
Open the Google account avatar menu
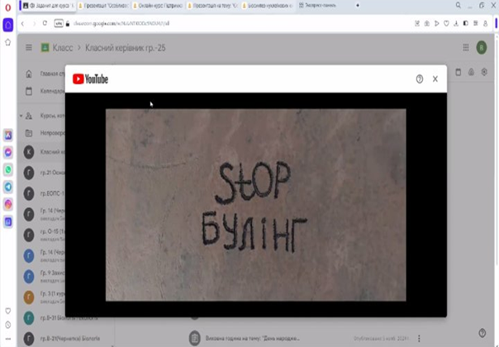482,48
